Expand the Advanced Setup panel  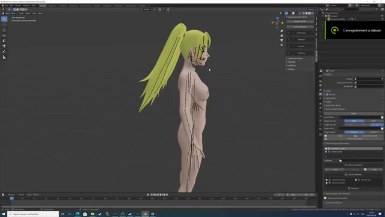[x=295, y=58]
